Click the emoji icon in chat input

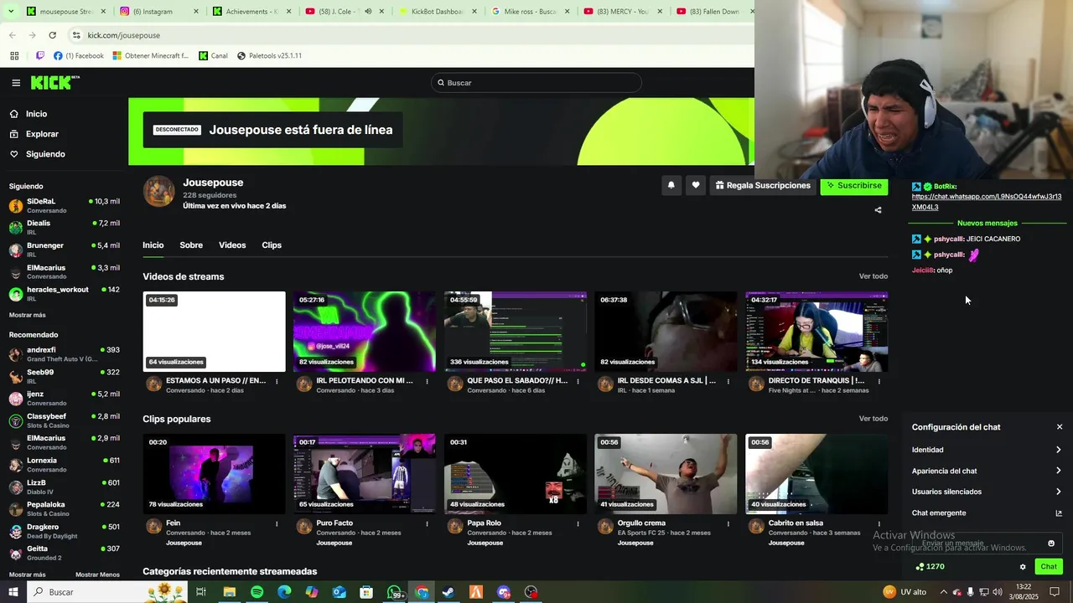pos(1051,544)
